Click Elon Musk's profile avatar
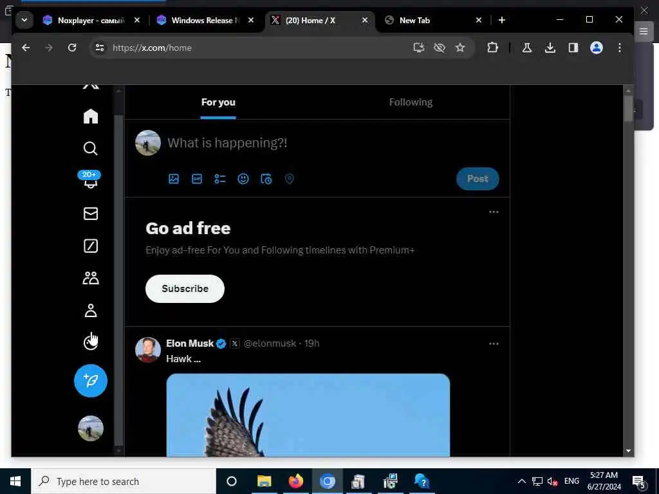659x494 pixels. 148,349
